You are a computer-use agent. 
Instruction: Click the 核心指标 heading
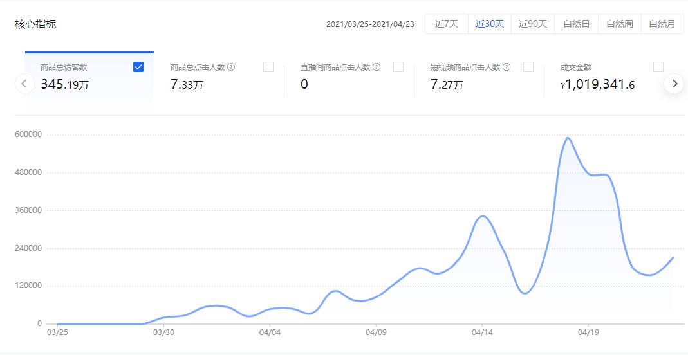tap(35, 24)
